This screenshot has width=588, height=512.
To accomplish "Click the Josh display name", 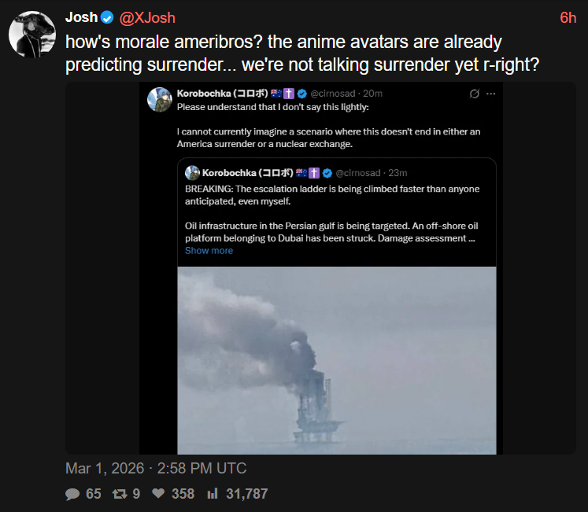I will click(81, 17).
